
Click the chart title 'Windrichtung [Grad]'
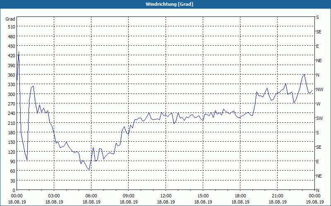tap(169, 4)
